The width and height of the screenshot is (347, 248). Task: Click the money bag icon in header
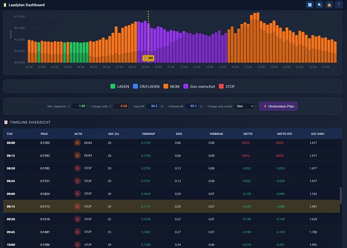329,5
